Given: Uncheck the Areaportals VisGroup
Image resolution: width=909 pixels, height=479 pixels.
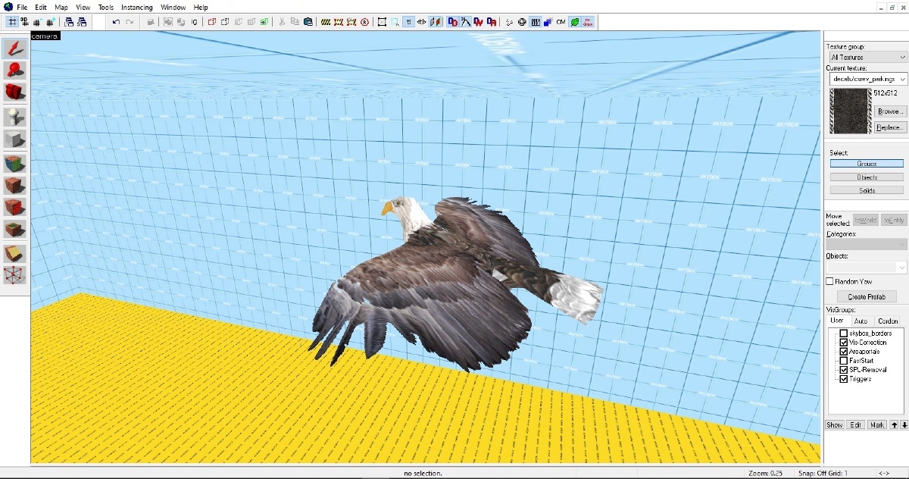Looking at the screenshot, I should pyautogui.click(x=844, y=352).
